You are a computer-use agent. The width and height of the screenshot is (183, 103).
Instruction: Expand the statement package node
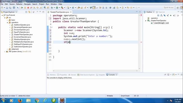point(7,49)
